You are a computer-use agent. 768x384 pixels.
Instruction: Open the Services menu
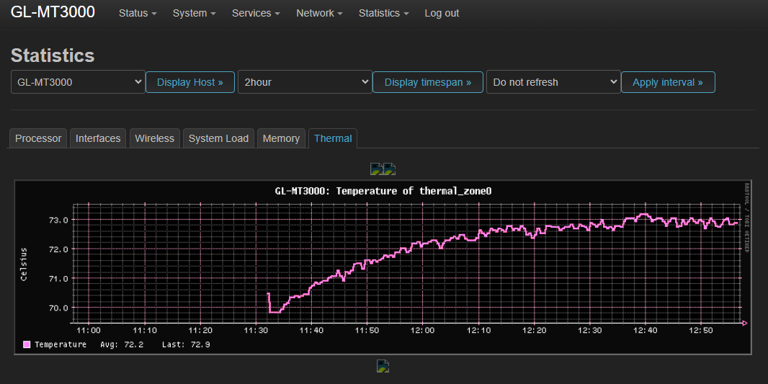[x=256, y=13]
